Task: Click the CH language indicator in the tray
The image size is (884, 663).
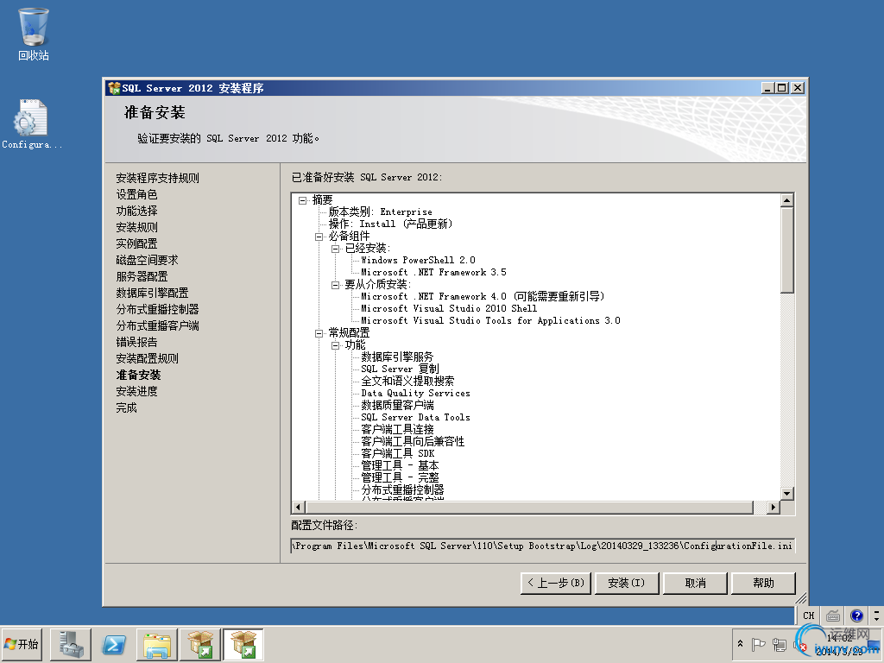Action: 808,615
